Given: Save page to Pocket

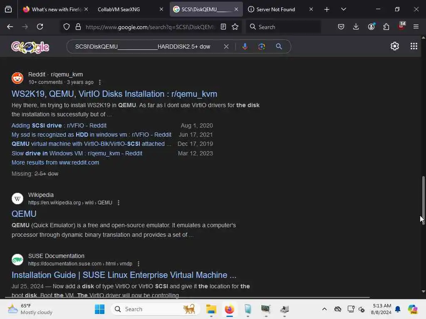Looking at the screenshot, I should [341, 27].
